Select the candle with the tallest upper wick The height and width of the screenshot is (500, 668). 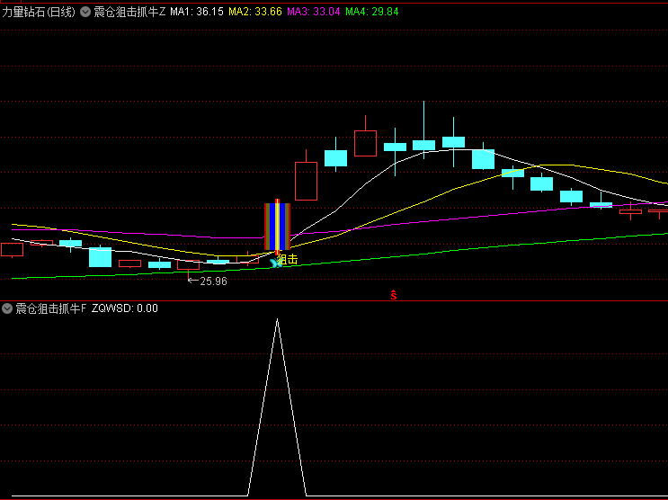423,144
